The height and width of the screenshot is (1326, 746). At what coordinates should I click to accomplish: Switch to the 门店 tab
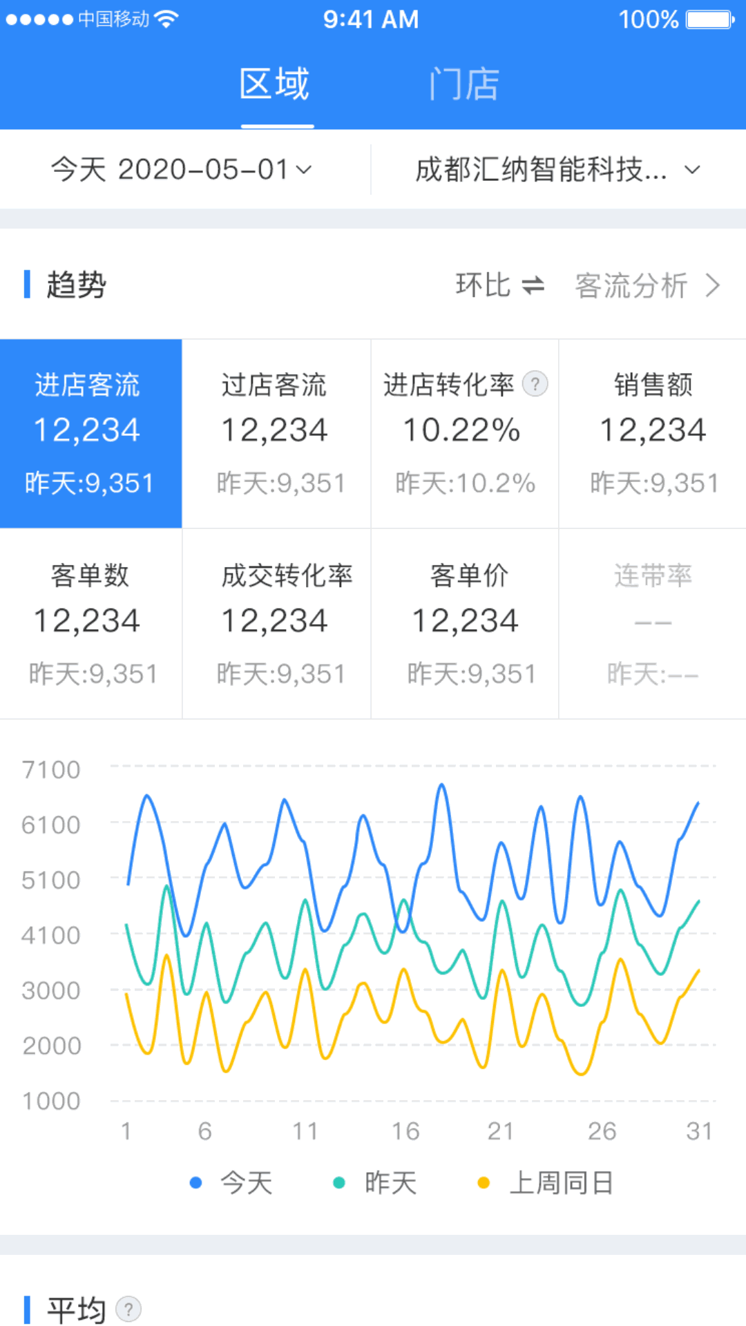tap(463, 85)
